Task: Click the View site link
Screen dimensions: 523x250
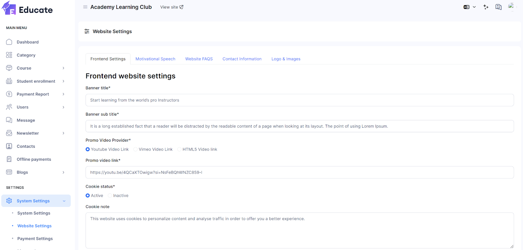Action: click(x=172, y=7)
